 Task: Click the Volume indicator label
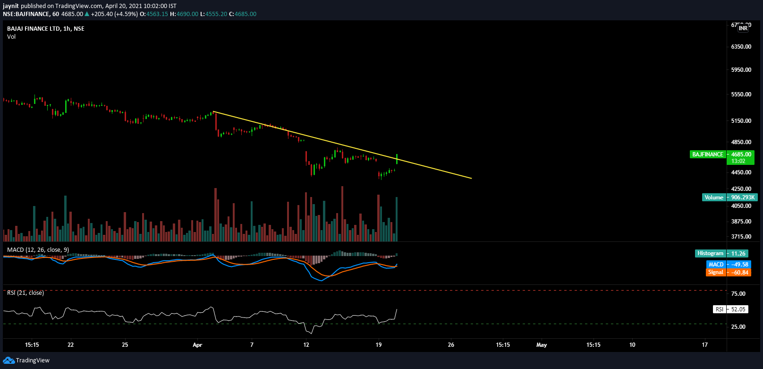coord(714,197)
